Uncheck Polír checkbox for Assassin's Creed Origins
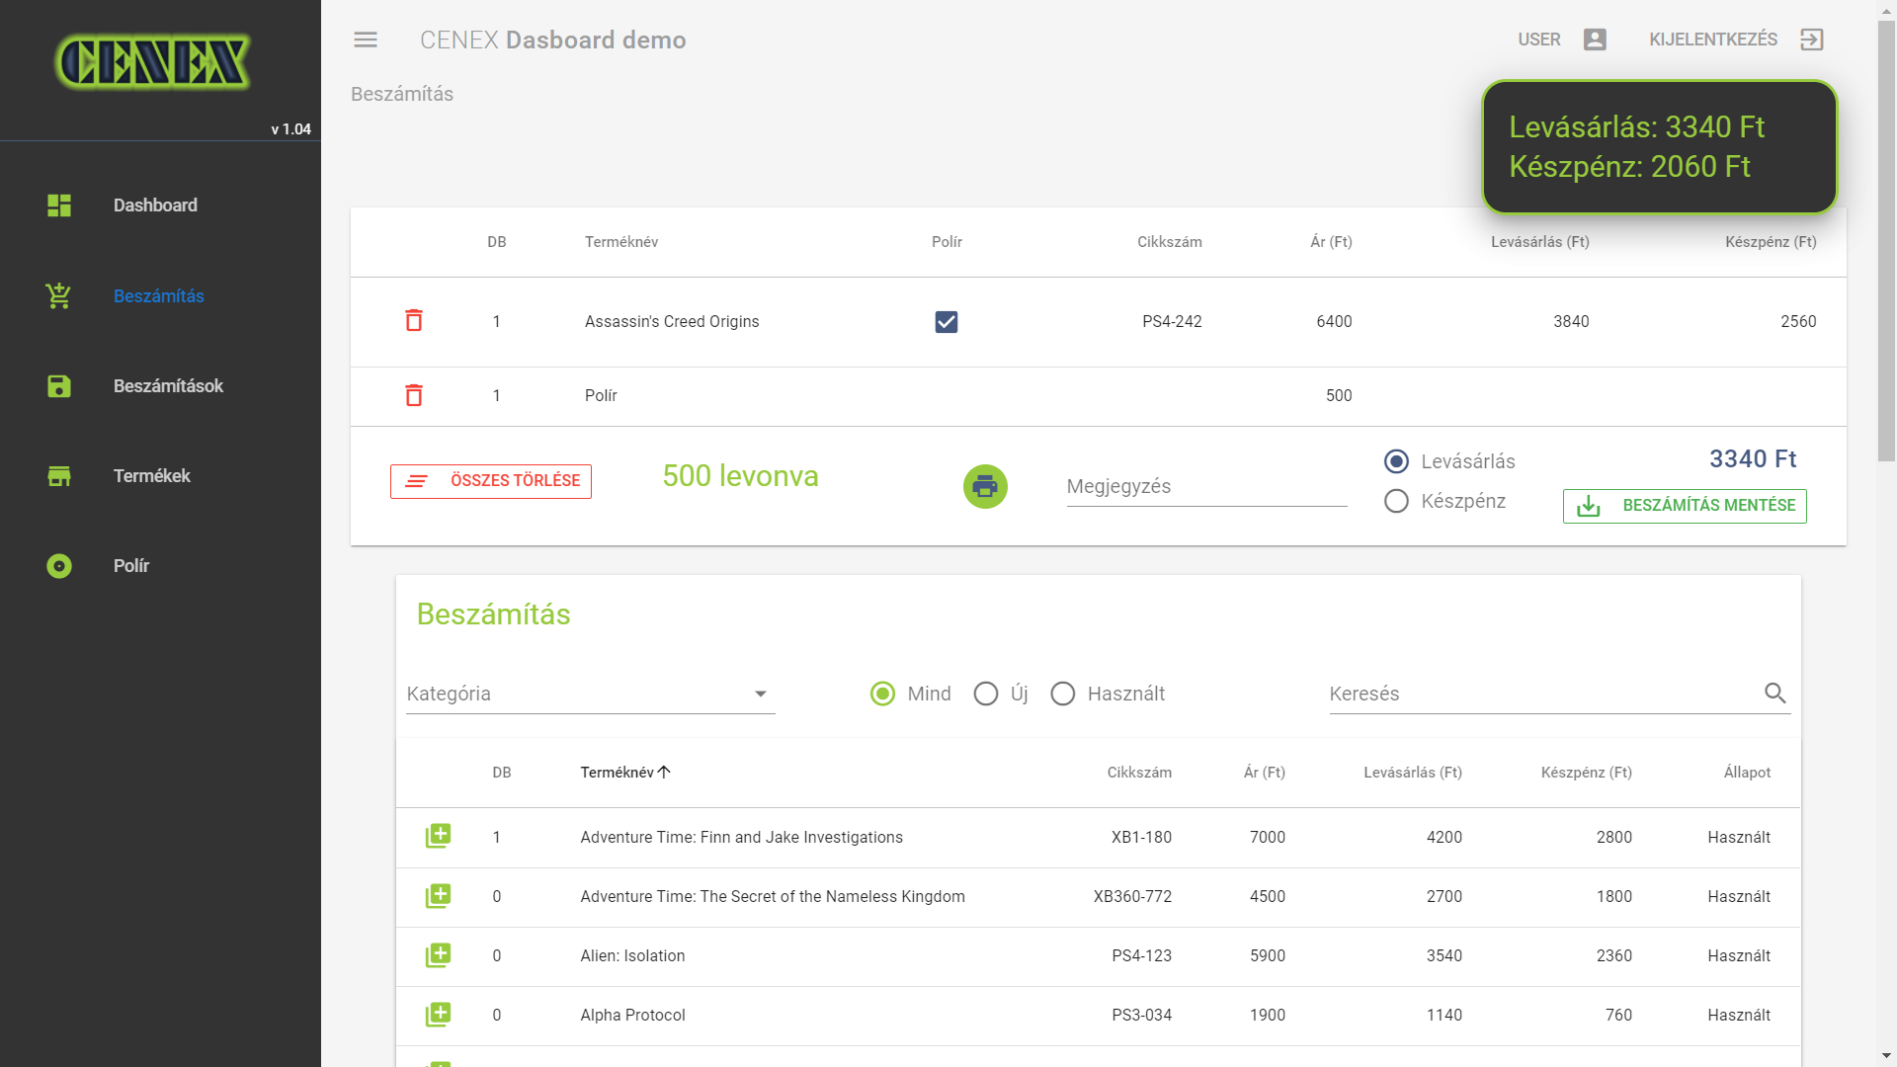This screenshot has width=1897, height=1067. [946, 322]
